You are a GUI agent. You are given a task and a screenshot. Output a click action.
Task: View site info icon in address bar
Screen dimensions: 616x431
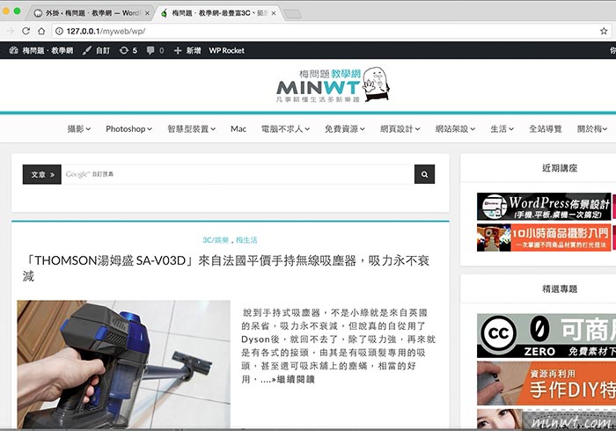[x=59, y=31]
